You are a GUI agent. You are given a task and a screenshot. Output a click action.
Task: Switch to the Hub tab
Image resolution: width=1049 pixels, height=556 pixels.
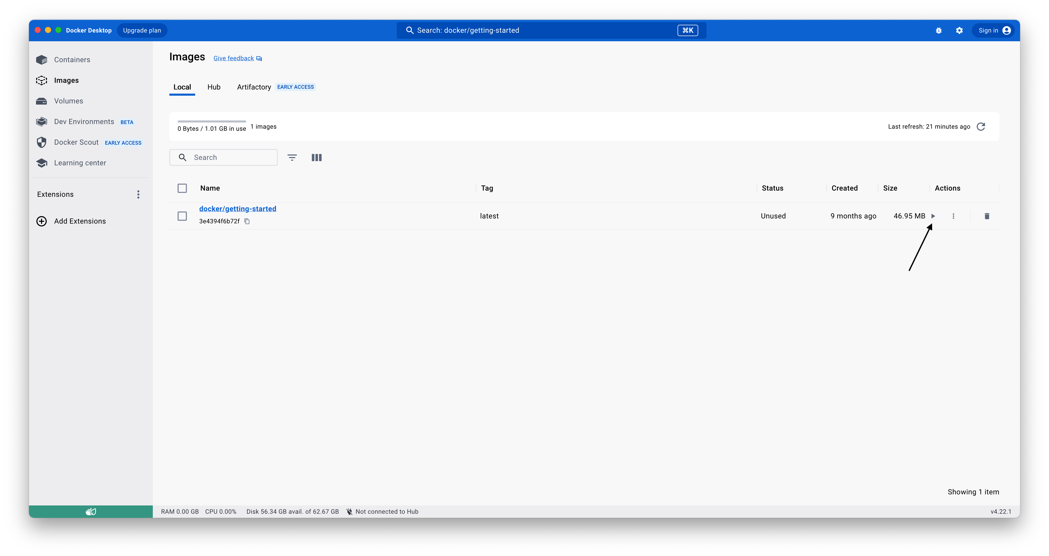214,87
